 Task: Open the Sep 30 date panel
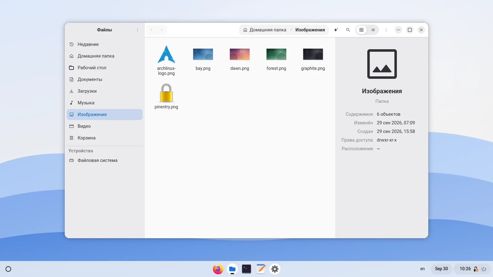442,269
